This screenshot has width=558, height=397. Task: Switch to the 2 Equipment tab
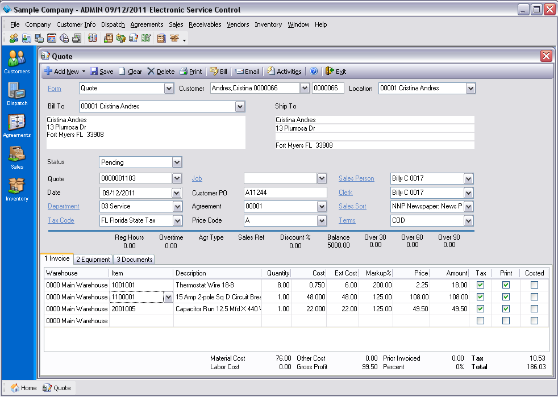tap(93, 260)
